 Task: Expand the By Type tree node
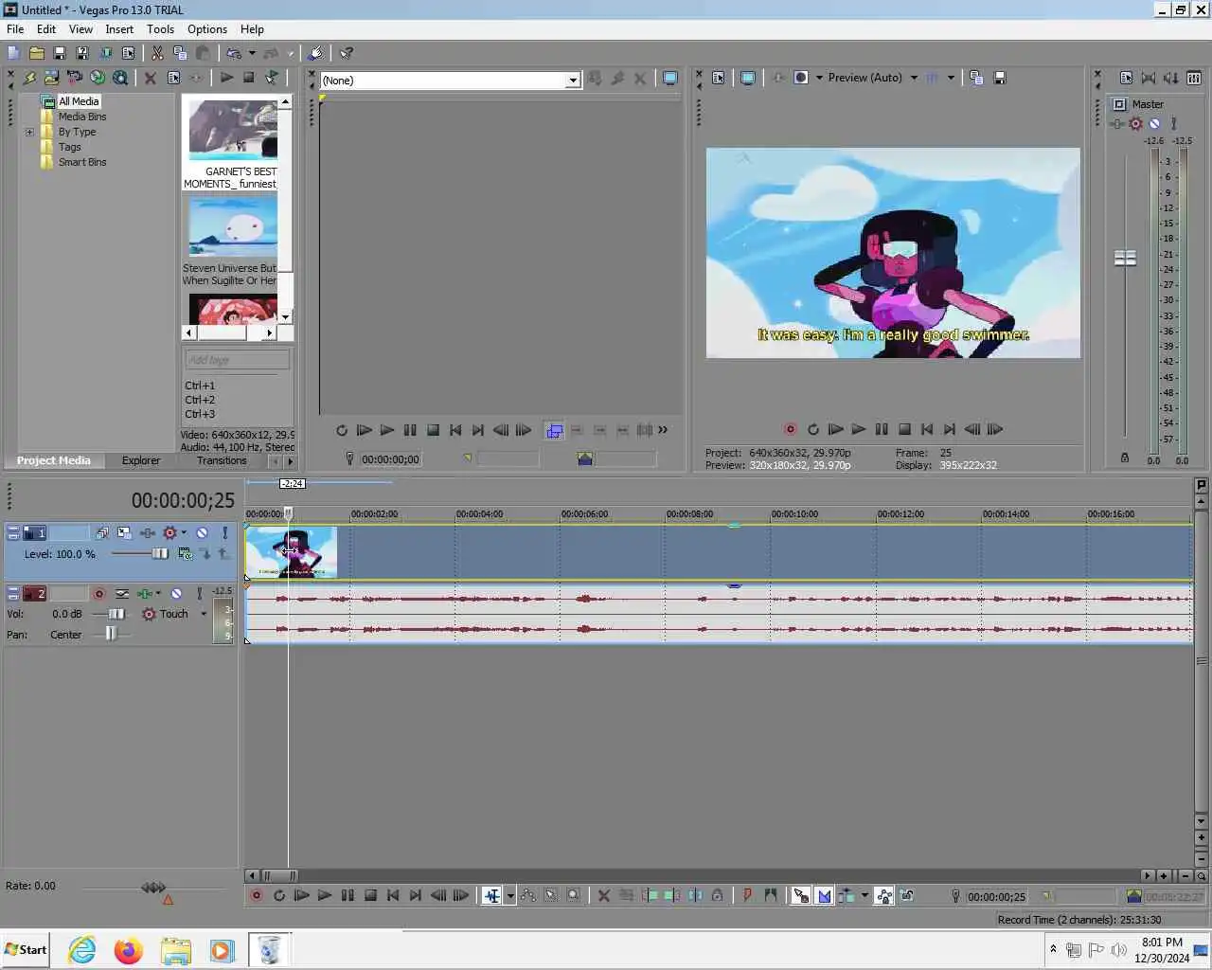(29, 132)
